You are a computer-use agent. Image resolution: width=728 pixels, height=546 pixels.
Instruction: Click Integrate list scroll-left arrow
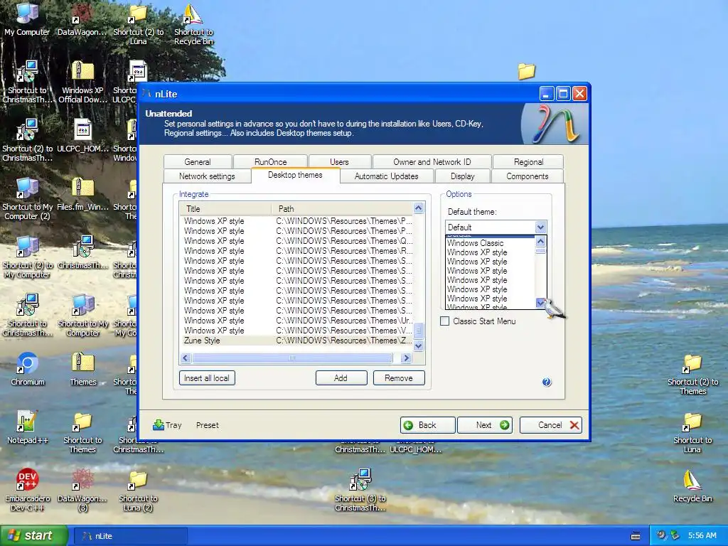(186, 358)
